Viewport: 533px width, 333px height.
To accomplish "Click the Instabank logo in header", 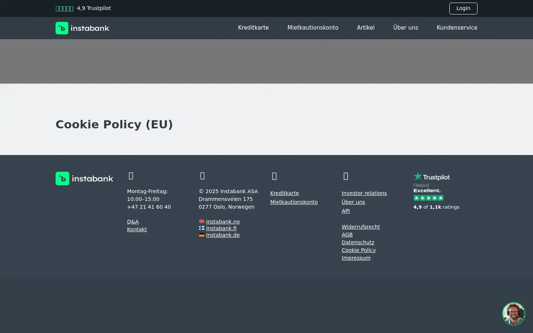I will tap(82, 28).
